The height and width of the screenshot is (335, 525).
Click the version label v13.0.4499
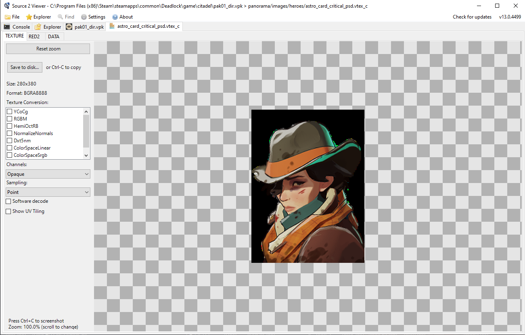click(x=510, y=17)
